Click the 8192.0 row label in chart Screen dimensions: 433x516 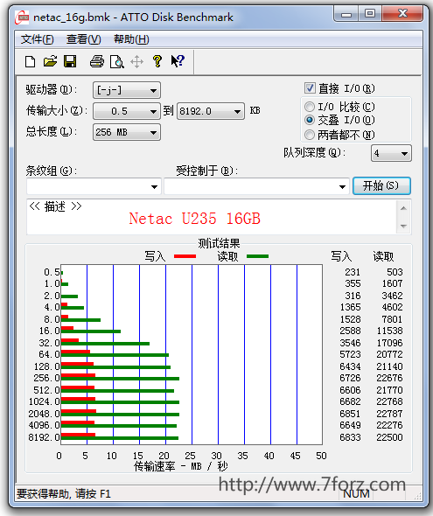click(44, 437)
